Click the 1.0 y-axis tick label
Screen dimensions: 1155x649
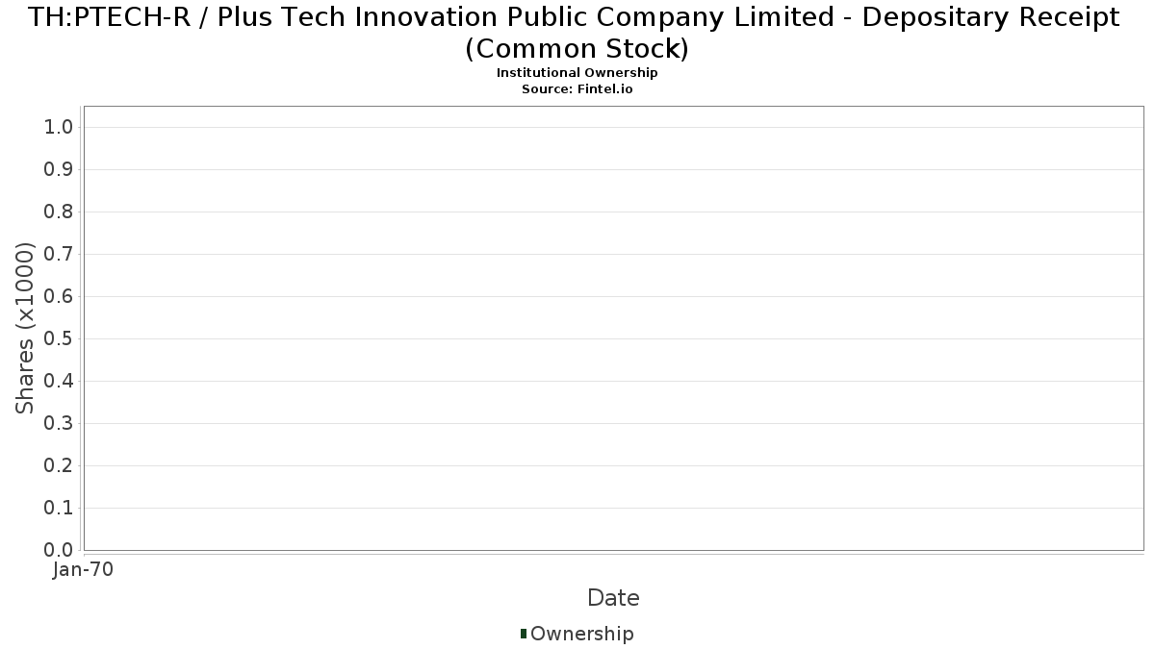click(59, 128)
